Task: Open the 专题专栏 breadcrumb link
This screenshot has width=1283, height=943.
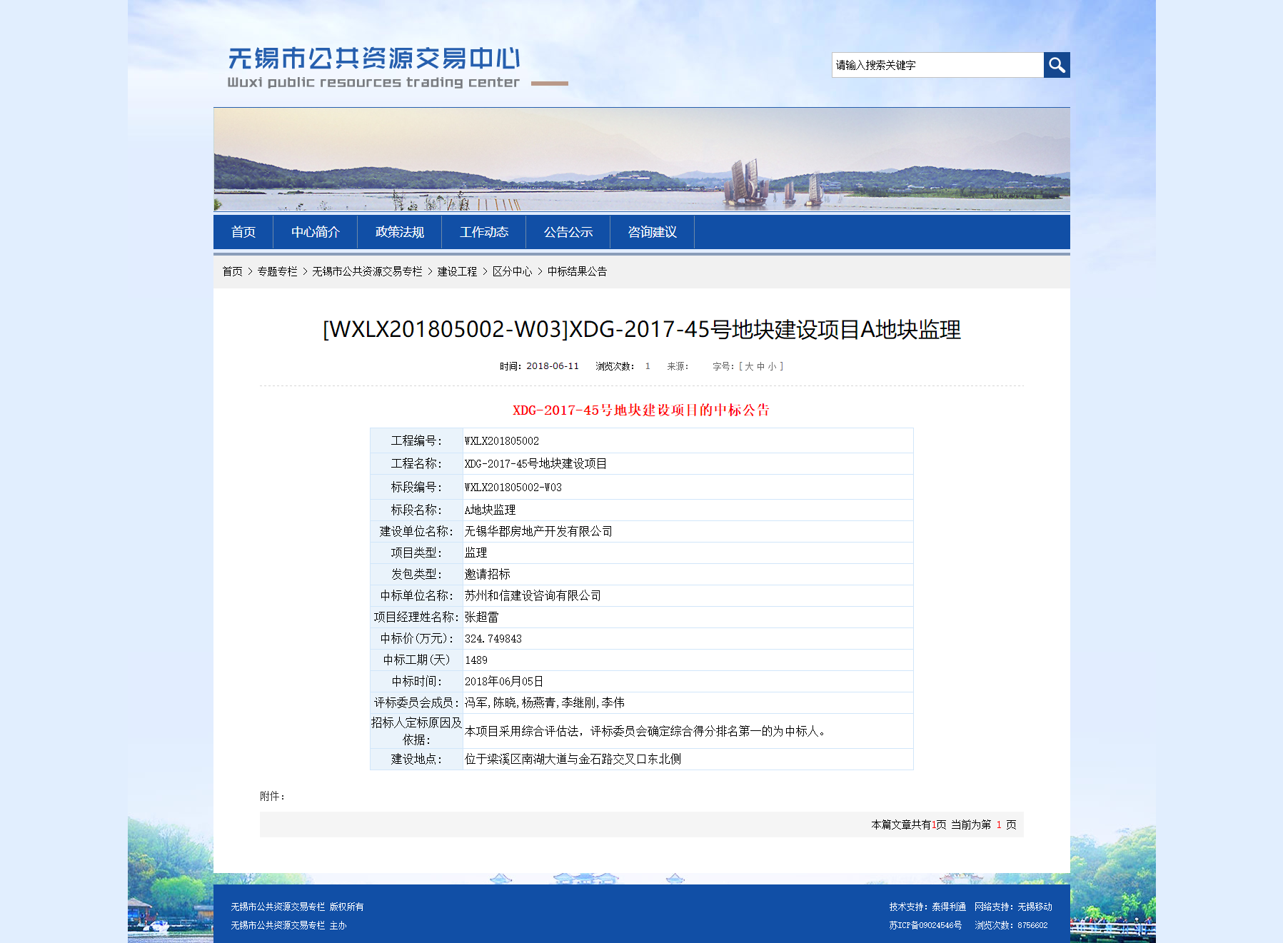Action: tap(277, 271)
